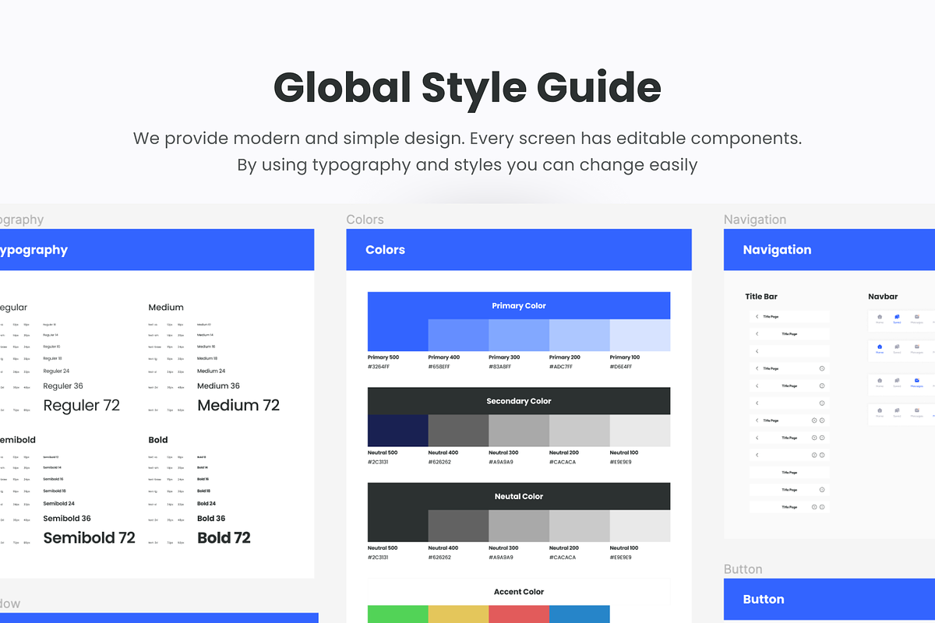Pick the green Accent Color swatch

[x=397, y=614]
